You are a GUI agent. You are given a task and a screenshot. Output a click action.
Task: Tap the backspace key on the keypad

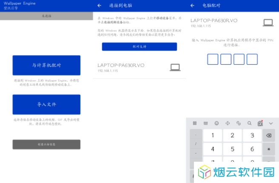269,135
